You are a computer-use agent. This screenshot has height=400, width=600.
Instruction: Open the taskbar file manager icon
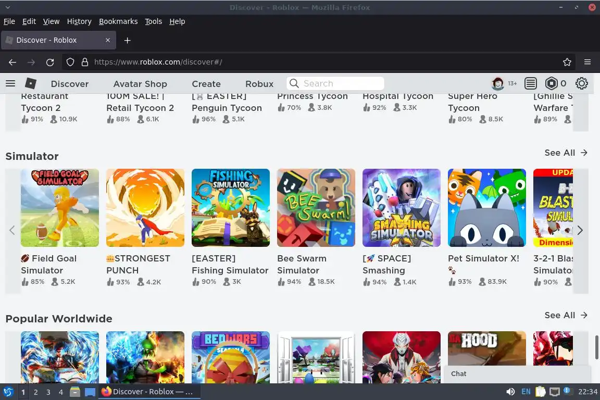[x=75, y=392]
